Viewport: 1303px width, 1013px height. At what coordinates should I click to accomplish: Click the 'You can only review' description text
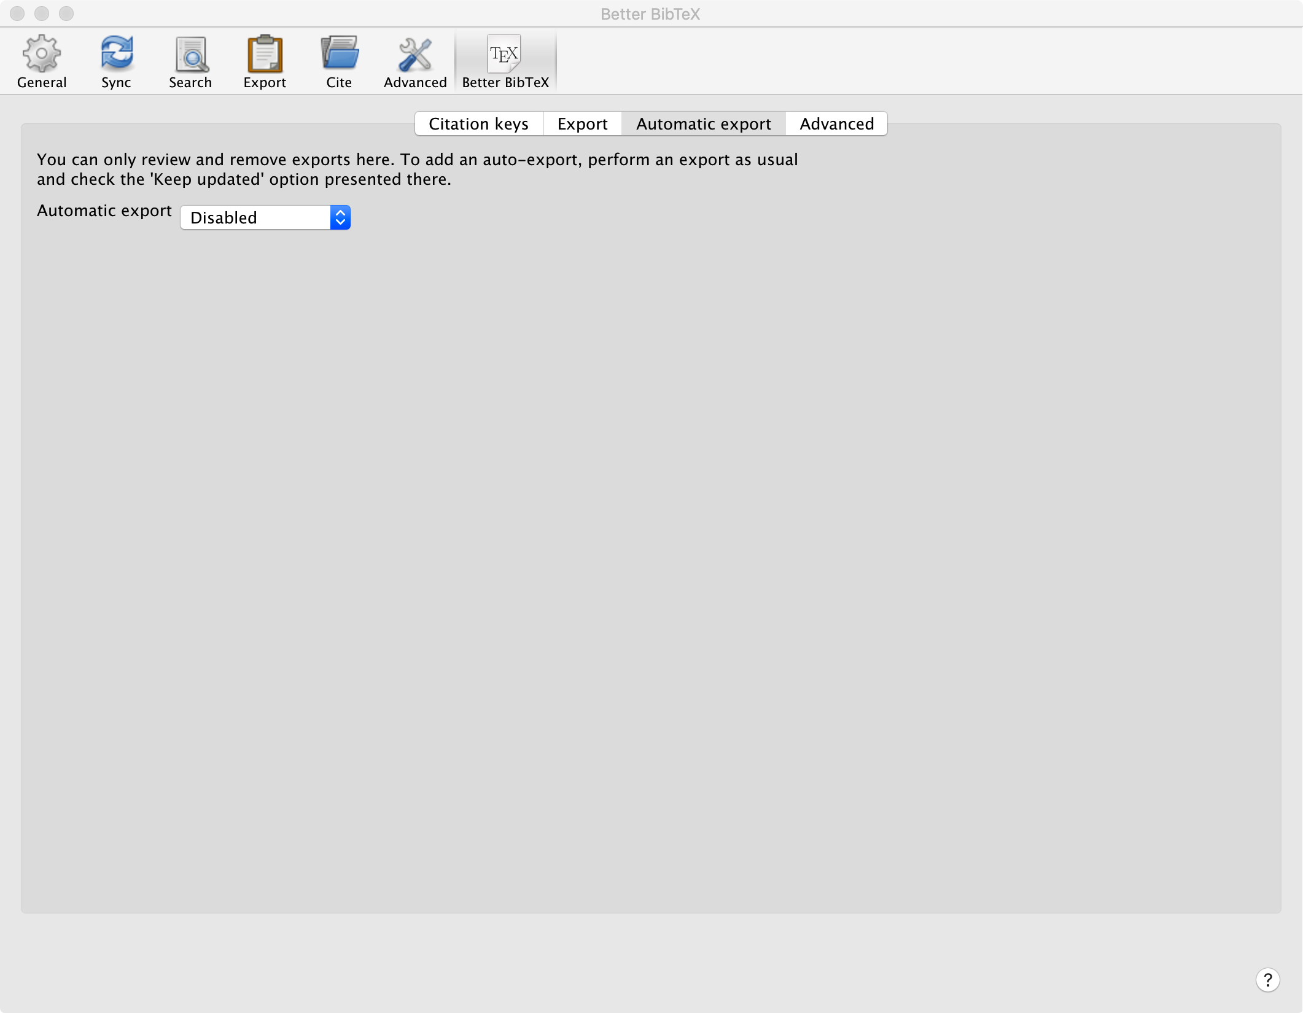pos(418,169)
